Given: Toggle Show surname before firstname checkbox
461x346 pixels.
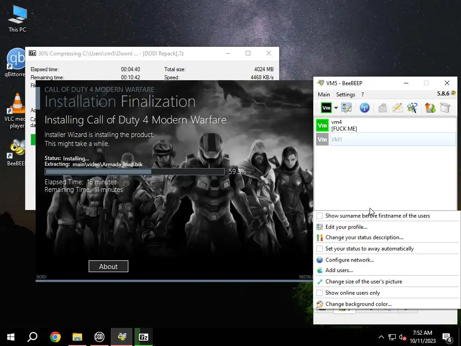Looking at the screenshot, I should point(320,216).
